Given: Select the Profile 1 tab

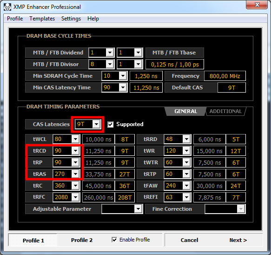Looking at the screenshot, I should 33,240.
